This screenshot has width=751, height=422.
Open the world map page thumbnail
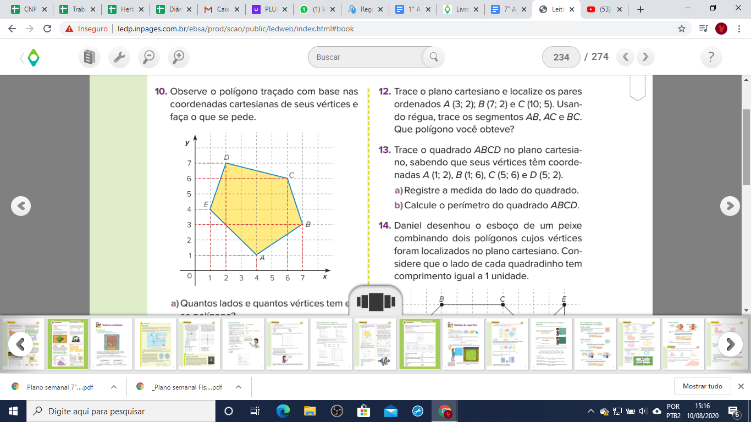click(154, 345)
